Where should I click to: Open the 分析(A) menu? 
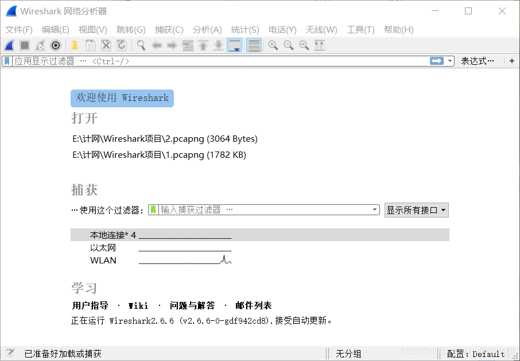(207, 30)
